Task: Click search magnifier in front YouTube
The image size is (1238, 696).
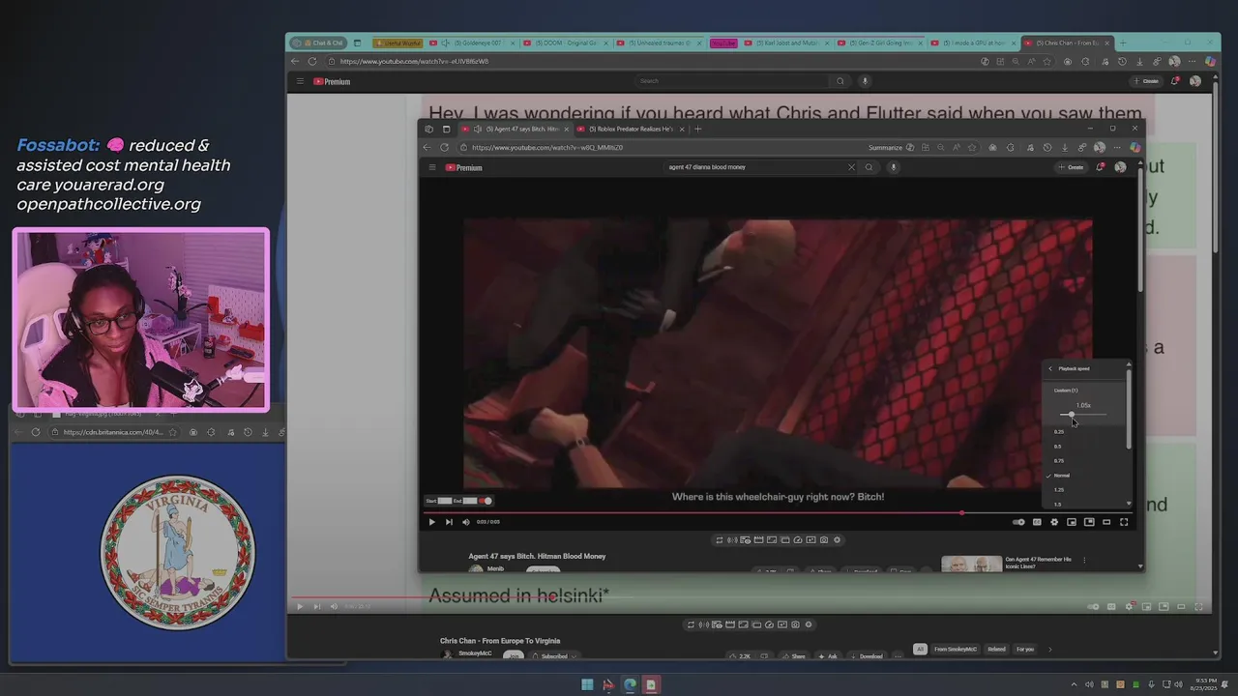Action: tap(869, 167)
